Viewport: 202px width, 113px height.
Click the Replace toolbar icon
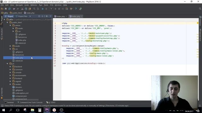(38, 9)
